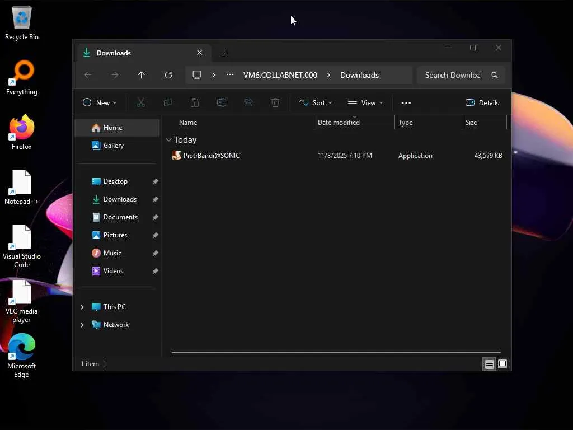Viewport: 573px width, 430px height.
Task: Click Downloads breadcrumb in address bar
Action: [x=360, y=75]
